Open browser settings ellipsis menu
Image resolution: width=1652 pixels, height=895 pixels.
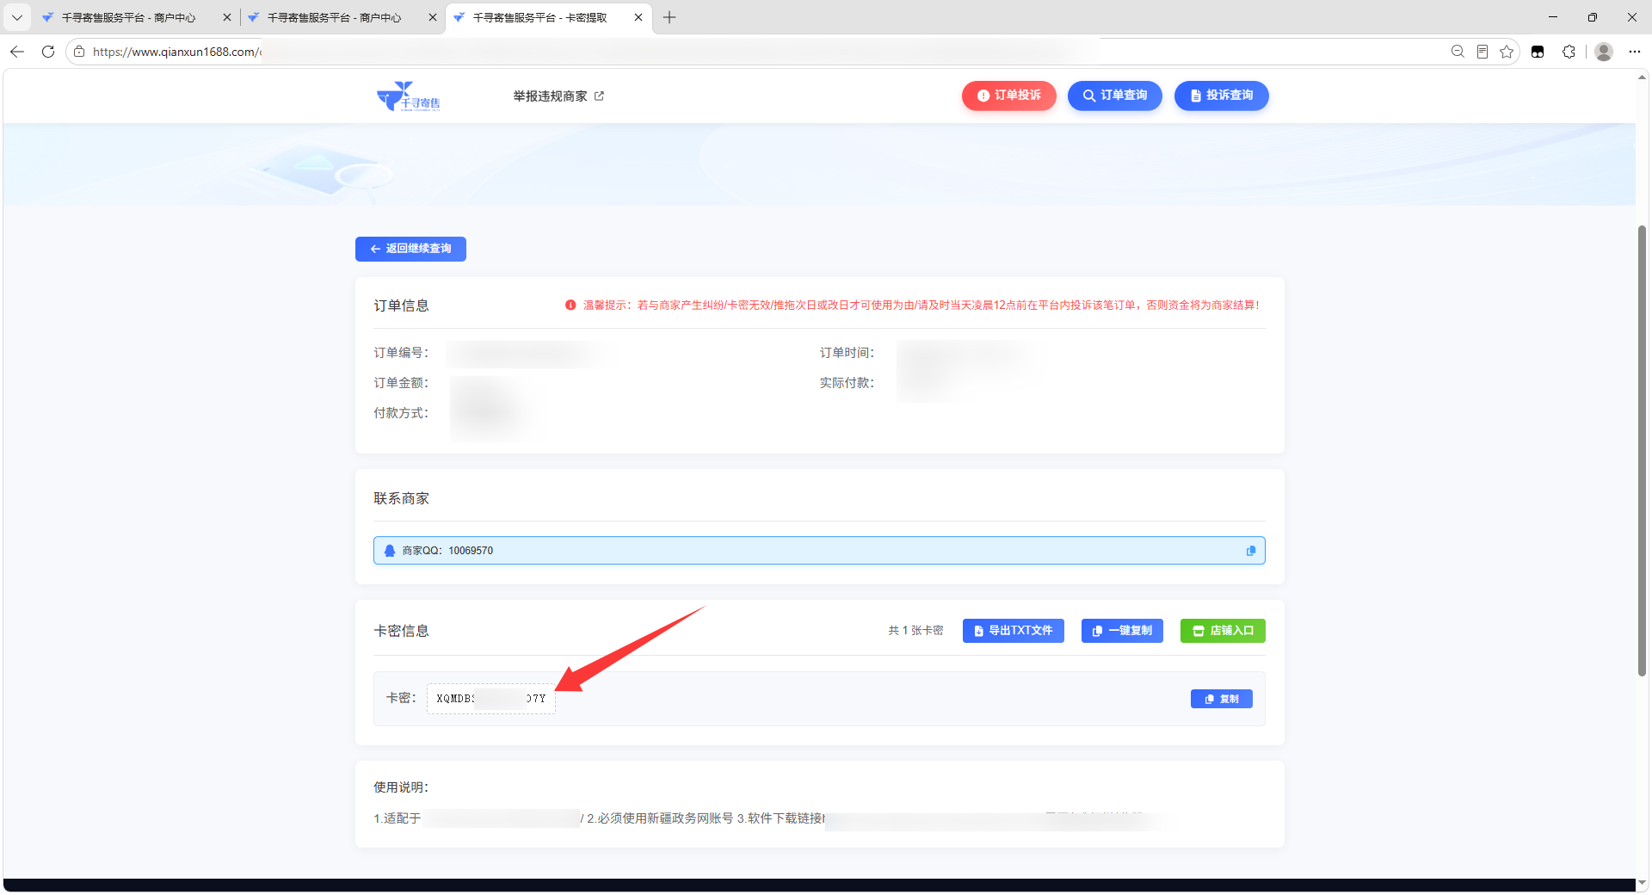click(x=1635, y=52)
